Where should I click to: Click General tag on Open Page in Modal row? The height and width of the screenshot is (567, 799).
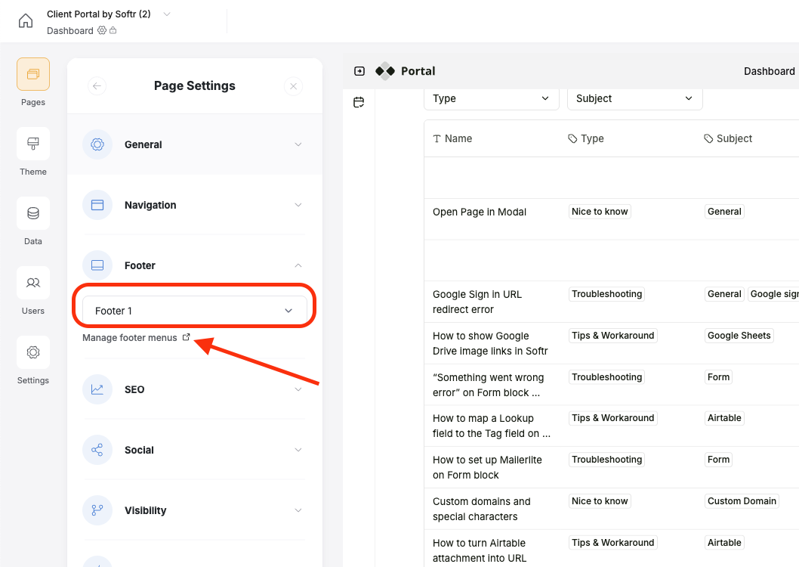(x=724, y=212)
